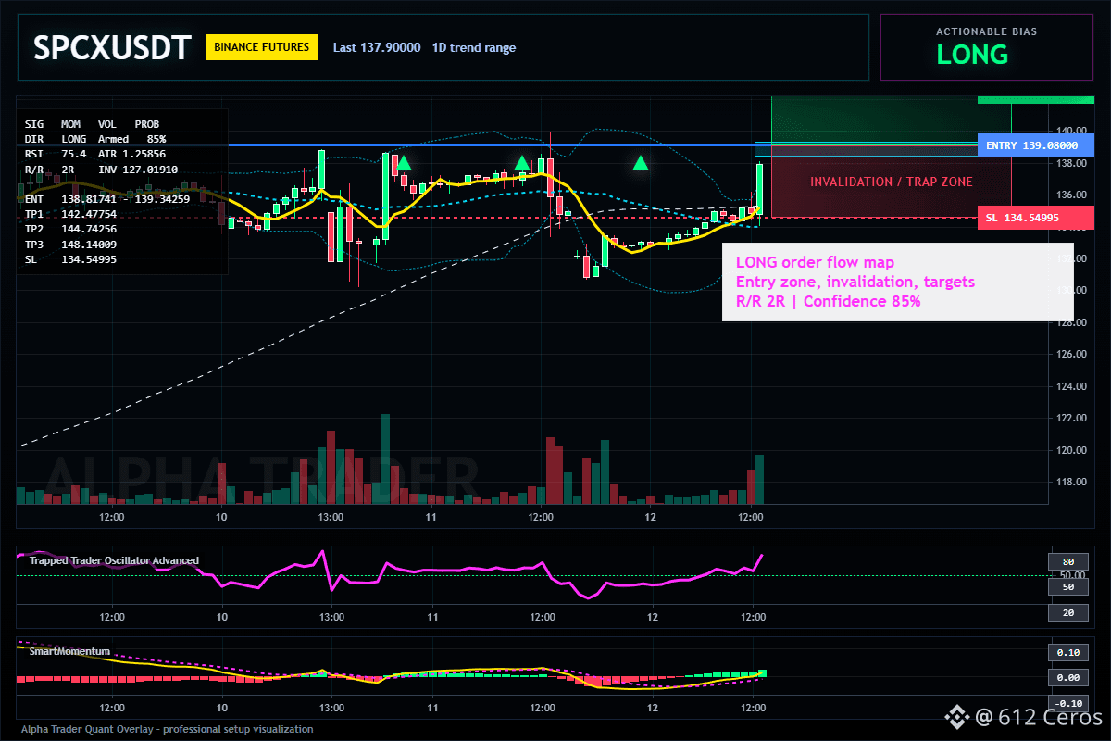Click the green target zone above the entry line
Viewport: 1111px width, 741px height.
(874, 121)
